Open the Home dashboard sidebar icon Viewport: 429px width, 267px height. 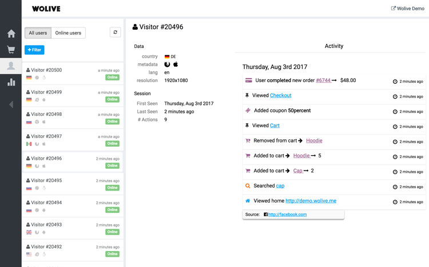(11, 34)
